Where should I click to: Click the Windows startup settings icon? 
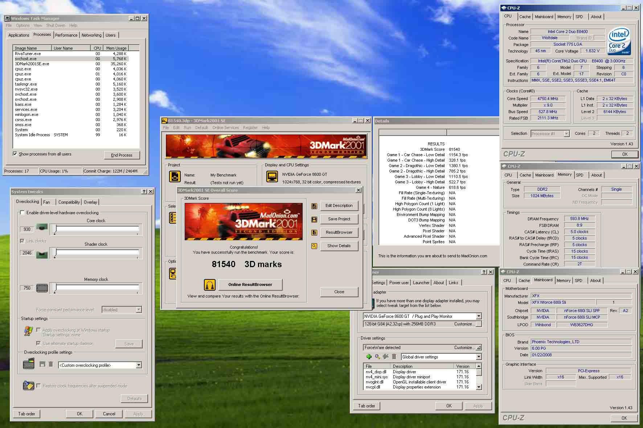pyautogui.click(x=28, y=331)
